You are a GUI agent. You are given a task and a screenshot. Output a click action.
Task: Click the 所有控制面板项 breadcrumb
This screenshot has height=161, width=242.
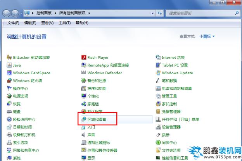(72, 13)
